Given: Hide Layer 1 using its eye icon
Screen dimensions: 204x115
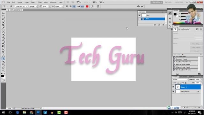Looking at the screenshot, I should (173, 87).
